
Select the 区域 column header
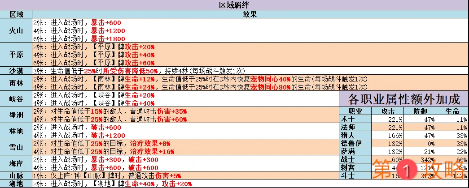pos(16,14)
